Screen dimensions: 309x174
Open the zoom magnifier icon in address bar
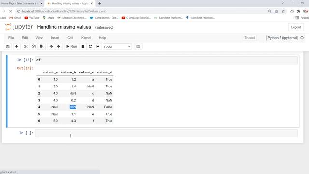coord(269,11)
